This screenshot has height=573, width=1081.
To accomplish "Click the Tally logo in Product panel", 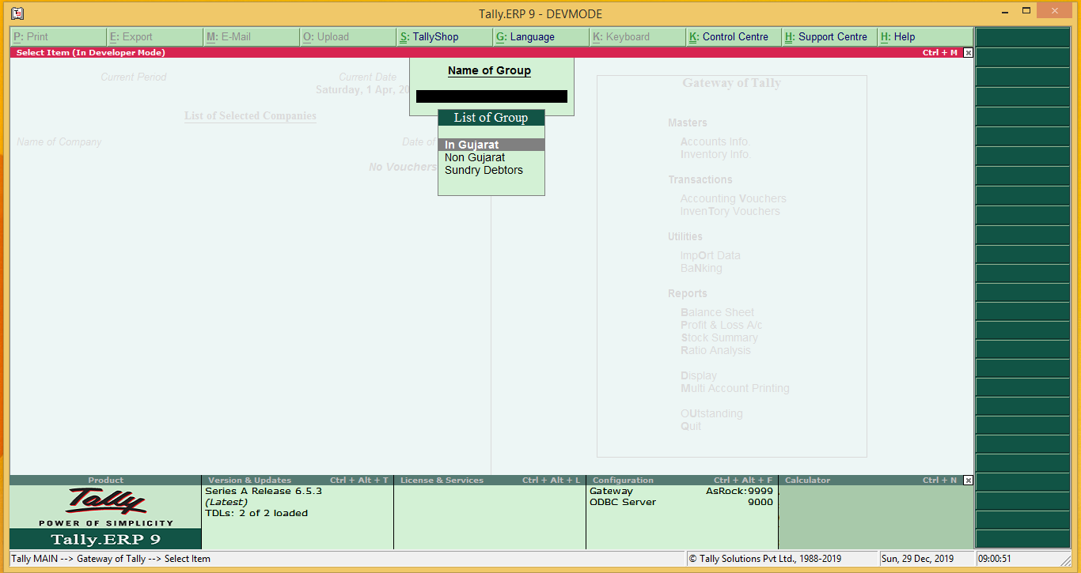I will pyautogui.click(x=105, y=502).
